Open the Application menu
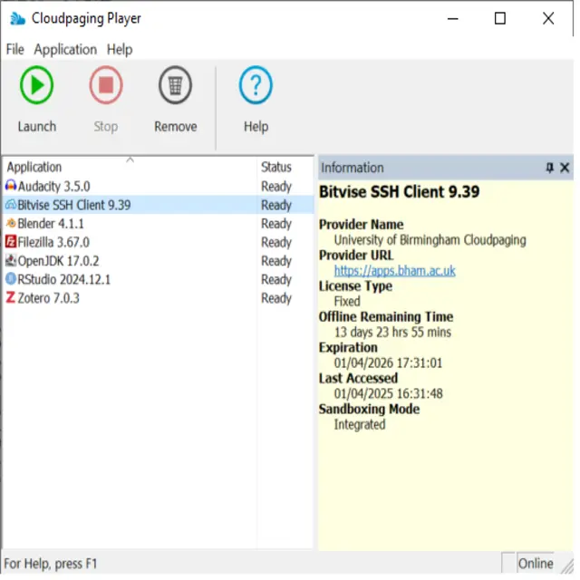 coord(65,50)
